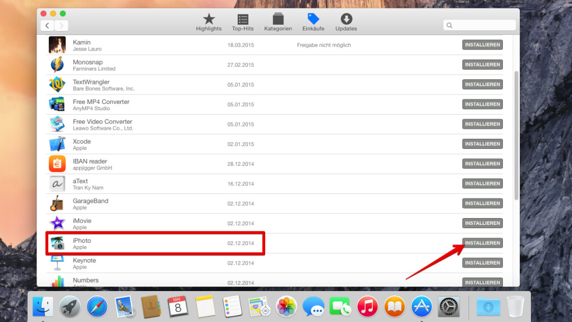
Task: Click in the App Store search field
Action: pyautogui.click(x=479, y=25)
